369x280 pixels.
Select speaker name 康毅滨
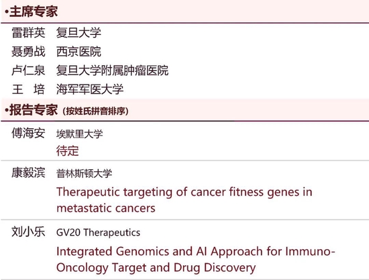tap(28, 173)
